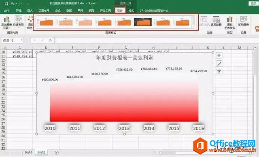Switch to the 设计 ribbon tab
This screenshot has height=157, width=259.
[120, 11]
